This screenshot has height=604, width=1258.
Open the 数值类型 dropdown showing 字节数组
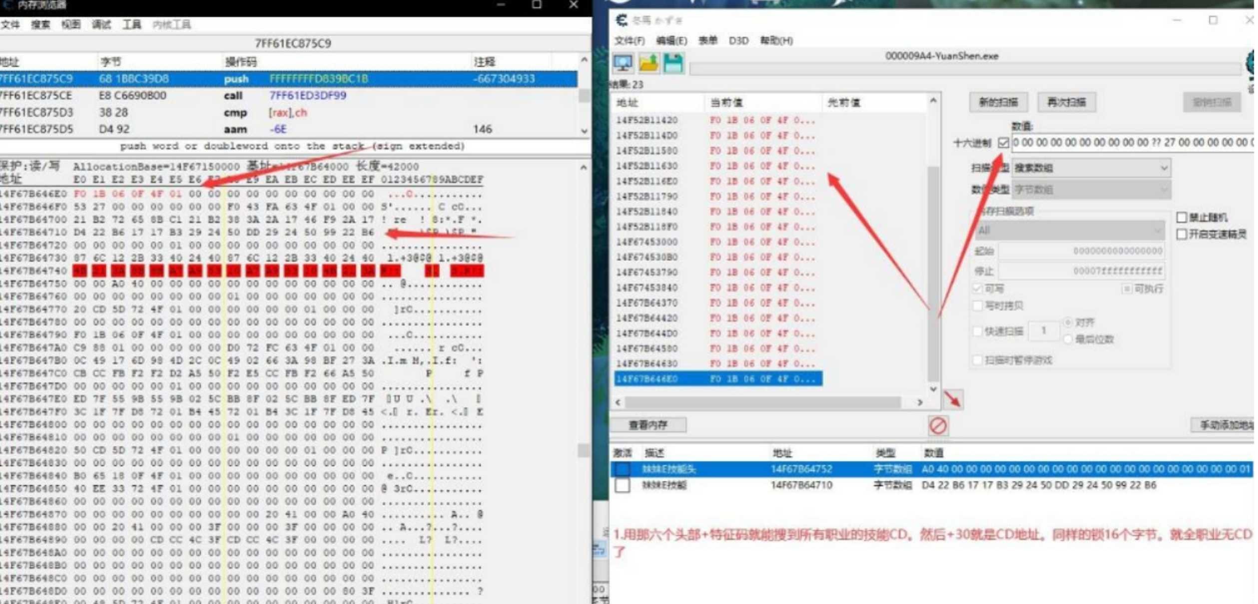click(1091, 190)
